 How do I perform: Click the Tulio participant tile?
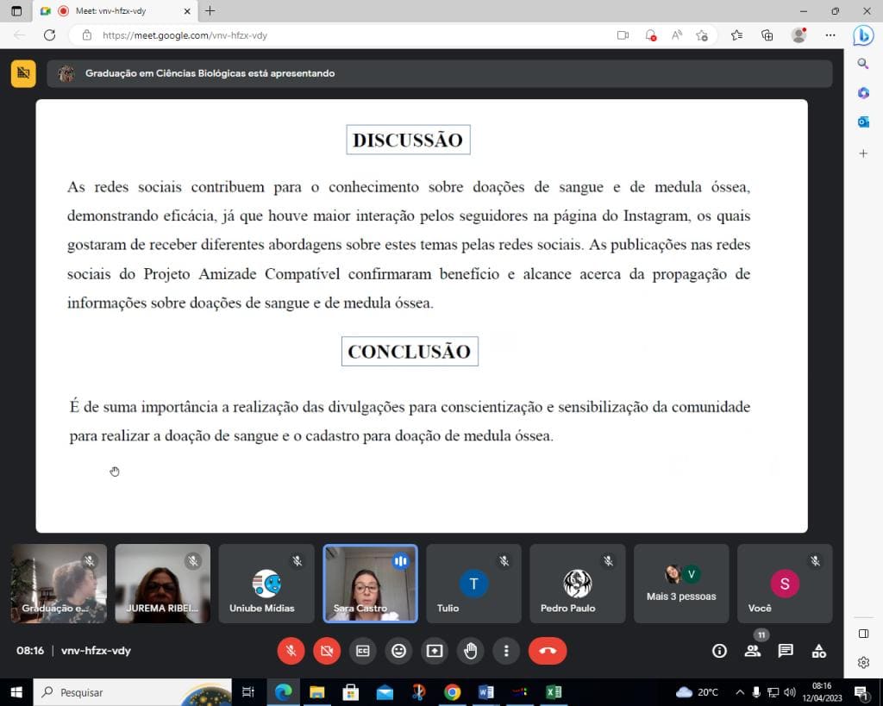[x=474, y=584]
